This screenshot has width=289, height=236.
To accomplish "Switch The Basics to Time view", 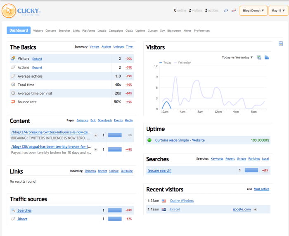I will (129, 47).
